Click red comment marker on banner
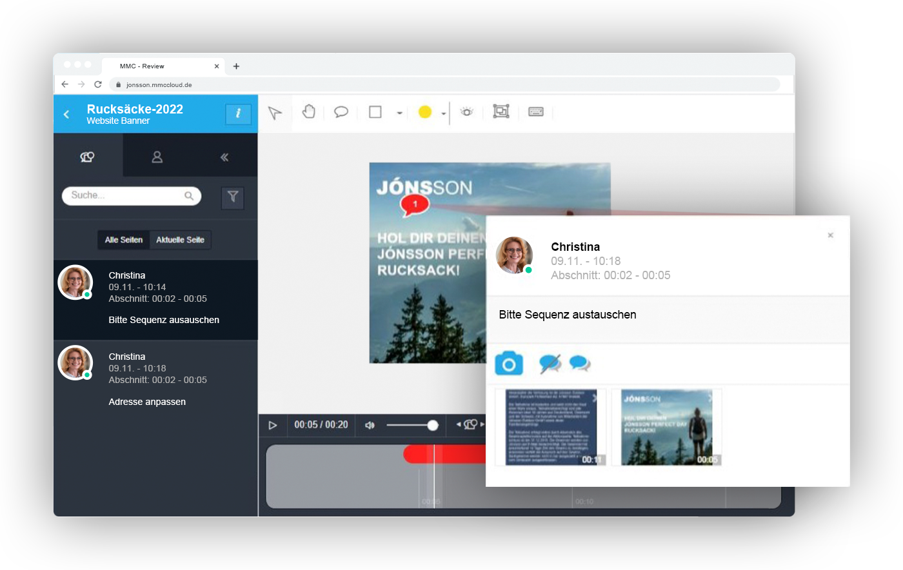The image size is (903, 570). pos(415,205)
